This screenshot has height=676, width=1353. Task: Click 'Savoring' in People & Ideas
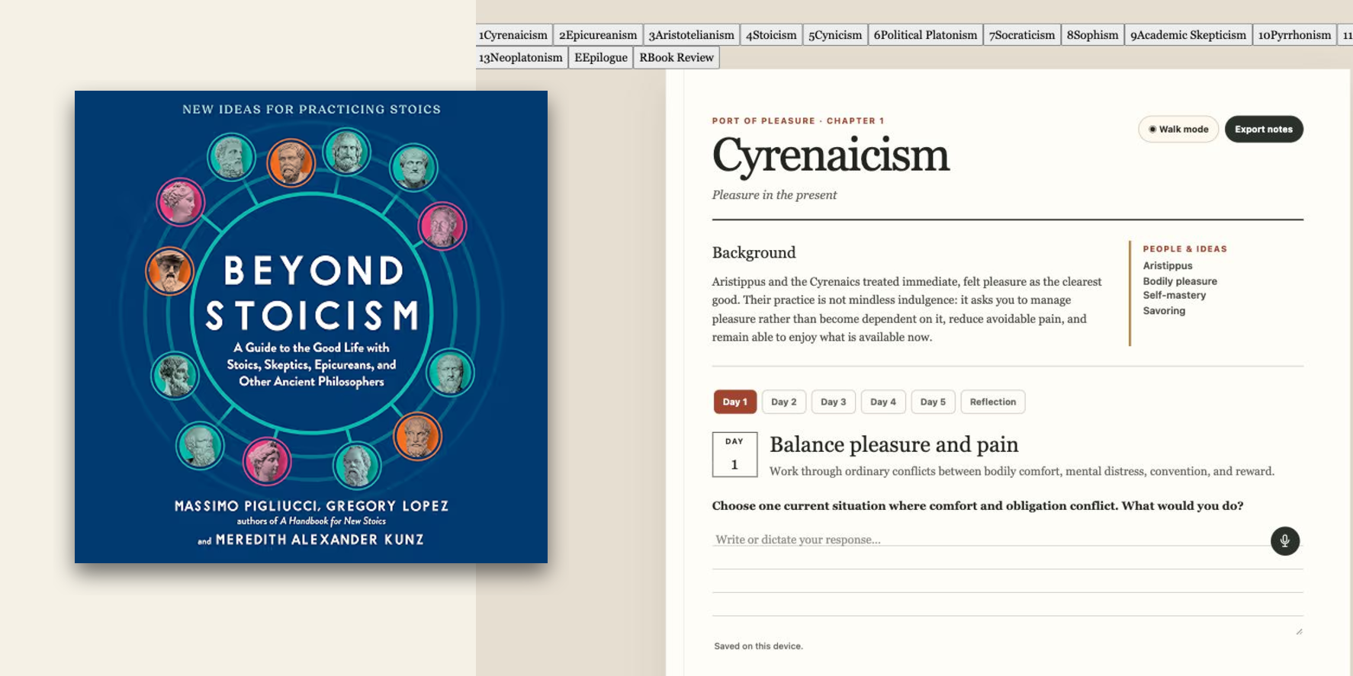click(x=1164, y=311)
